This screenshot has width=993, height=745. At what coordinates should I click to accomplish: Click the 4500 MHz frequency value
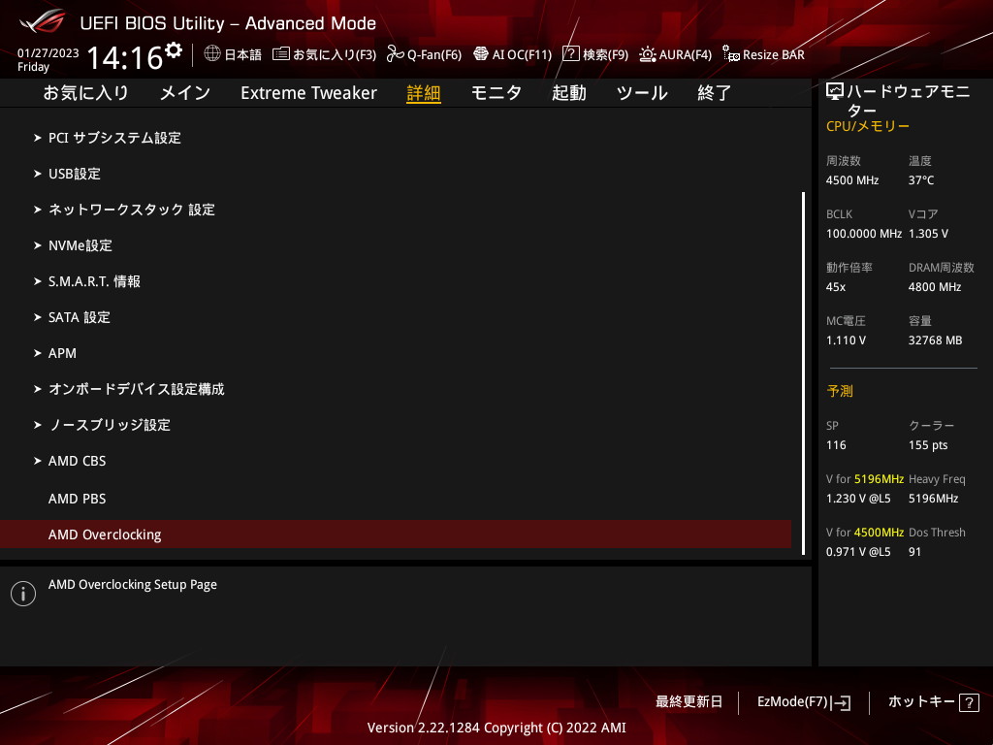[852, 180]
